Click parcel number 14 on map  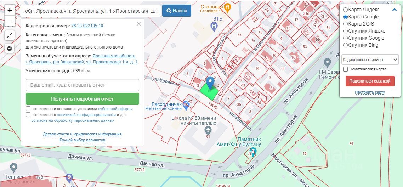[257, 68]
